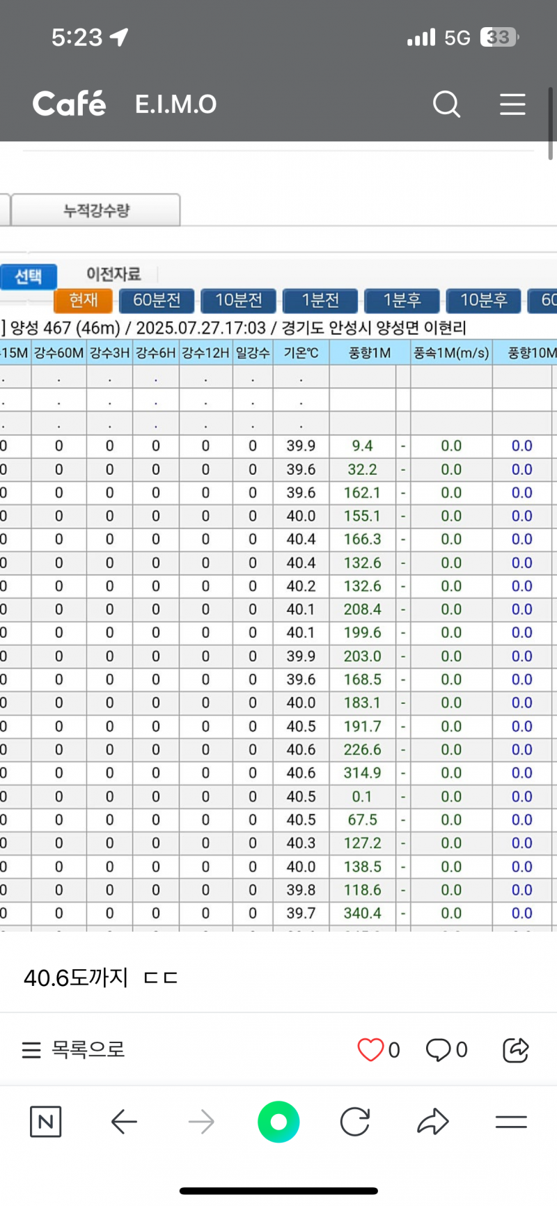Screen dimensions: 557x1206
Task: Open browser menu two-line icon
Action: tap(511, 1122)
